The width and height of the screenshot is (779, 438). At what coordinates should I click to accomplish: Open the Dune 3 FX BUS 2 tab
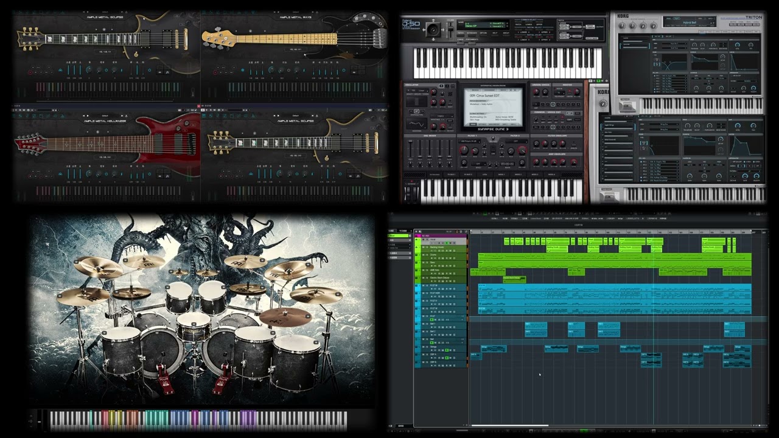(468, 175)
